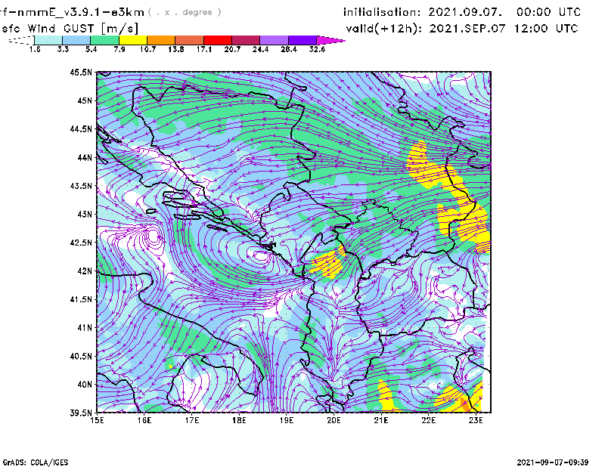Click the legend value 13.8
This screenshot has height=467, width=605.
pos(176,49)
